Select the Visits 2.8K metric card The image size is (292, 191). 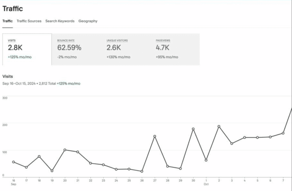27,49
